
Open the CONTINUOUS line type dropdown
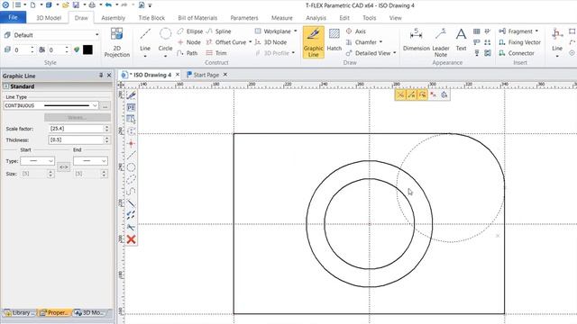pos(95,105)
